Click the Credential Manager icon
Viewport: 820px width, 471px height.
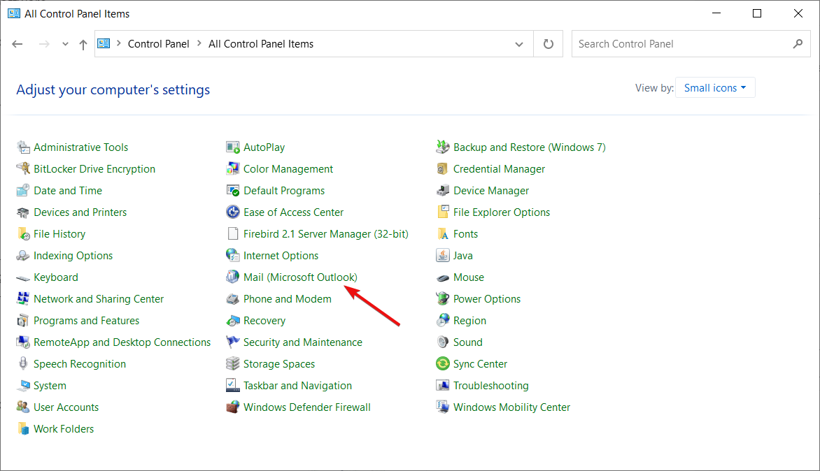(x=443, y=168)
